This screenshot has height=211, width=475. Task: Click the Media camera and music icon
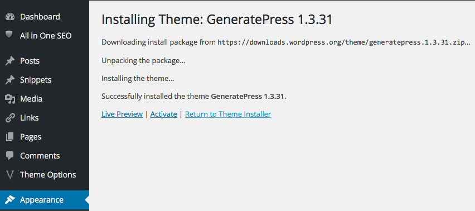(10, 99)
